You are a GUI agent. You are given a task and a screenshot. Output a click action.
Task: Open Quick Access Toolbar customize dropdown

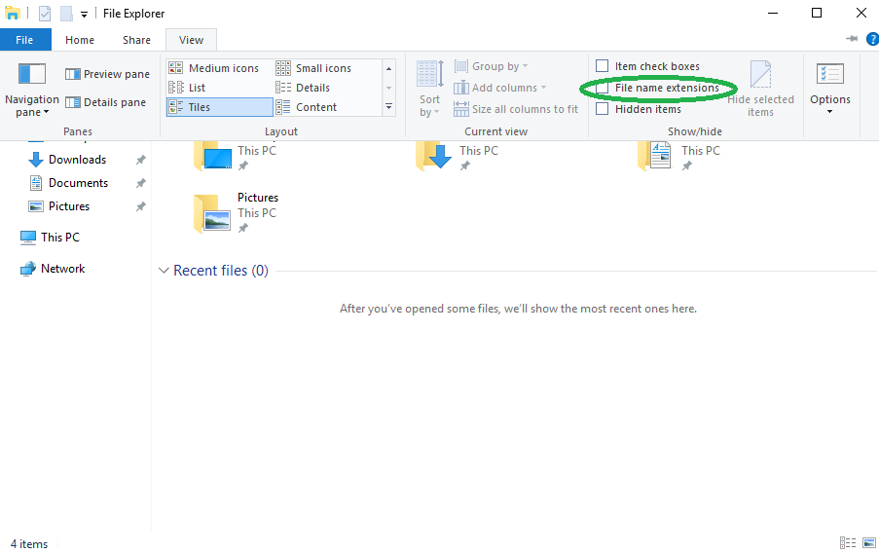85,14
